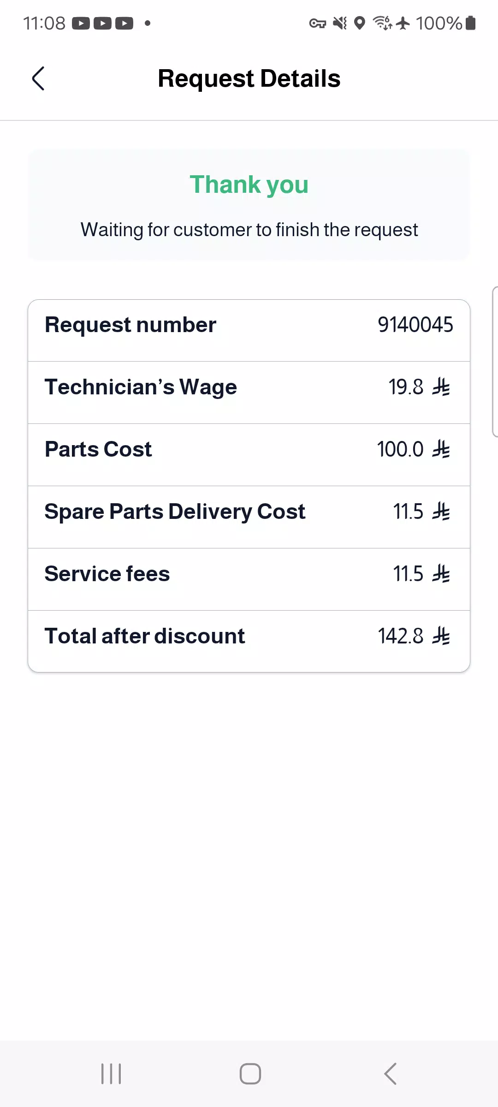Tap the battery indicator icon
The height and width of the screenshot is (1107, 498).
pyautogui.click(x=470, y=23)
